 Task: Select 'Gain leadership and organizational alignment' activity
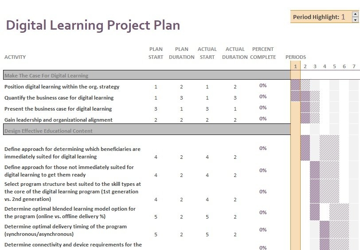tap(59, 120)
